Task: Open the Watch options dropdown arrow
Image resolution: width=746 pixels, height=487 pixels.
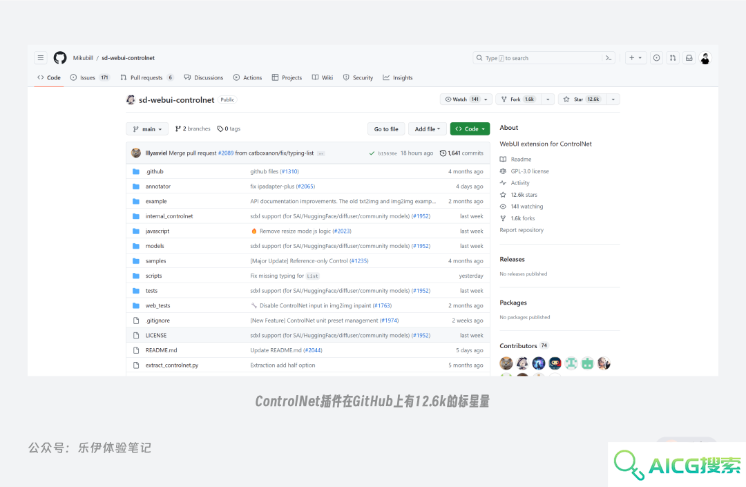Action: (486, 99)
